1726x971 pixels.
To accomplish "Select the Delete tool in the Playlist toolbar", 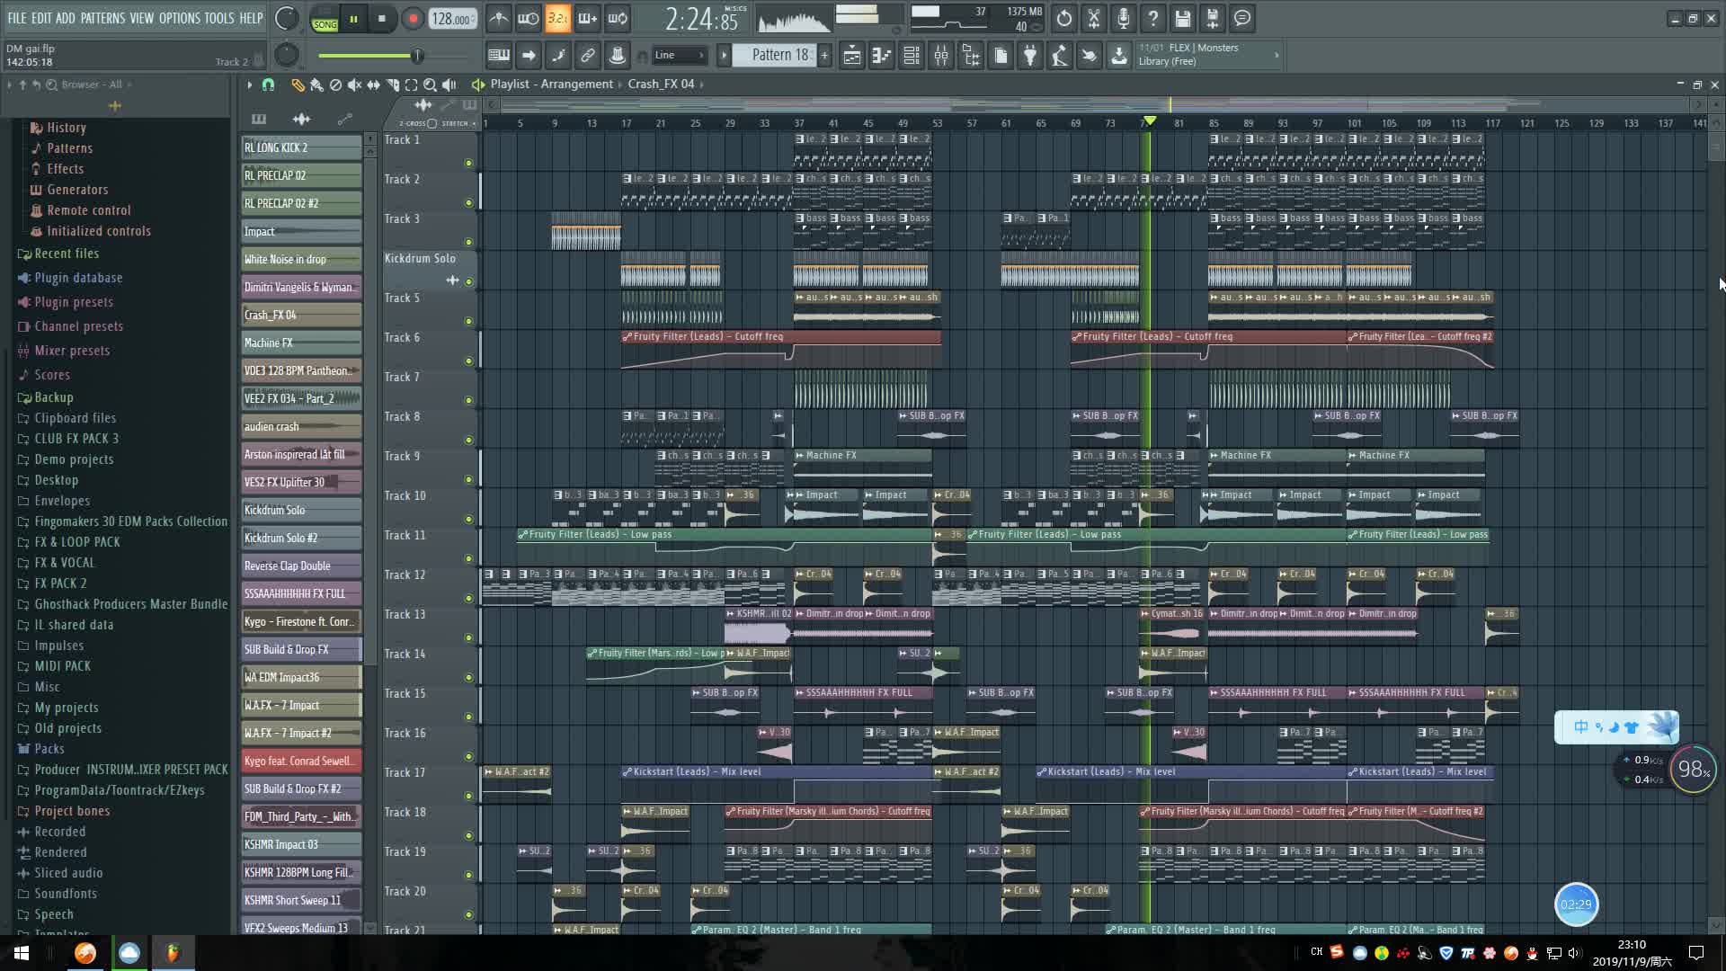I will click(336, 85).
